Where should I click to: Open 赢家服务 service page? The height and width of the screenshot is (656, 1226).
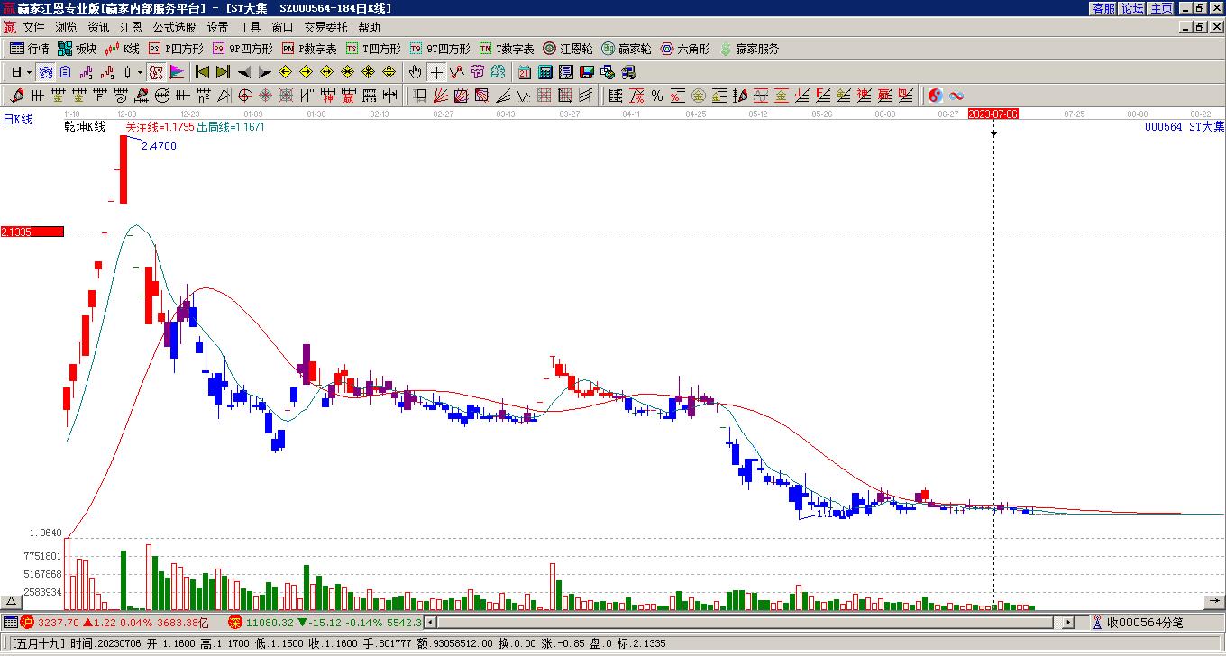pos(749,49)
